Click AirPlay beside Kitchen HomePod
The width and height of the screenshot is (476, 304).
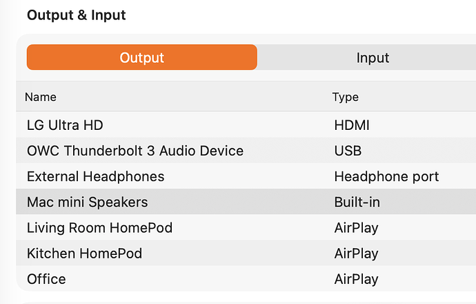(x=356, y=254)
